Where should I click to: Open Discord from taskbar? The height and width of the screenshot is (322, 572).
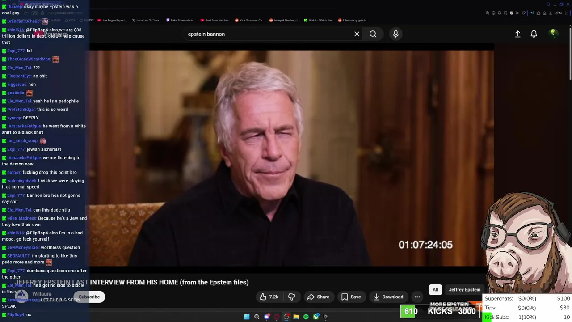pos(267,317)
